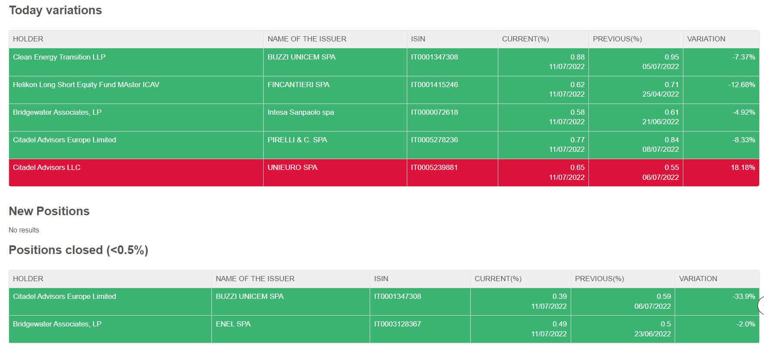Image resolution: width=764 pixels, height=345 pixels.
Task: Click current value 0.65
Action: [577, 167]
